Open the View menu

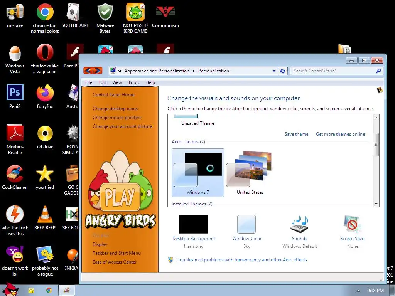click(117, 82)
